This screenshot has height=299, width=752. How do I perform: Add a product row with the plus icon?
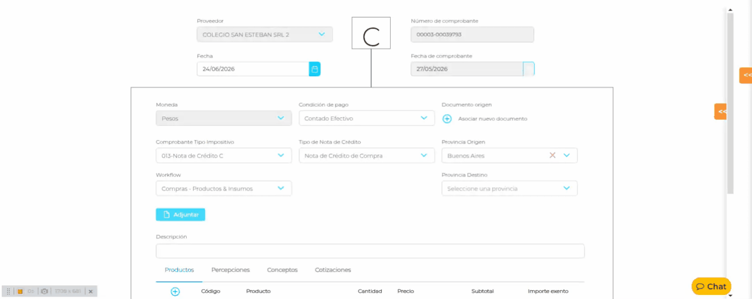click(175, 291)
